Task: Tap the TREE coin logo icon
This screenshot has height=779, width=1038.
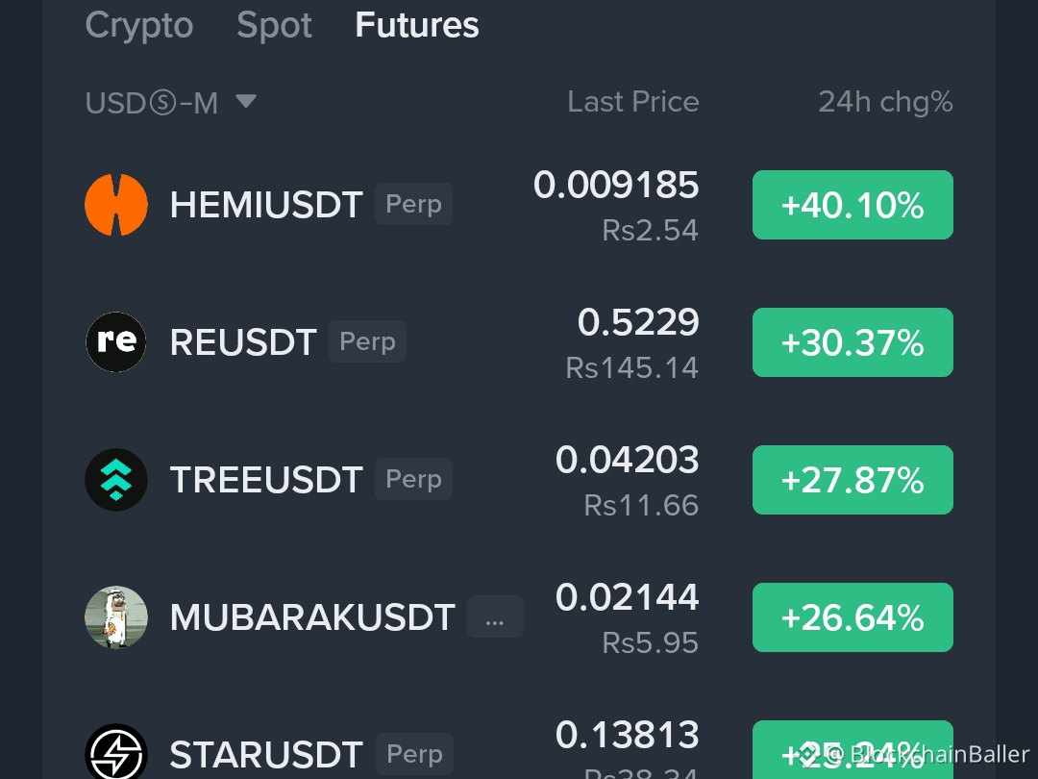Action: [116, 480]
